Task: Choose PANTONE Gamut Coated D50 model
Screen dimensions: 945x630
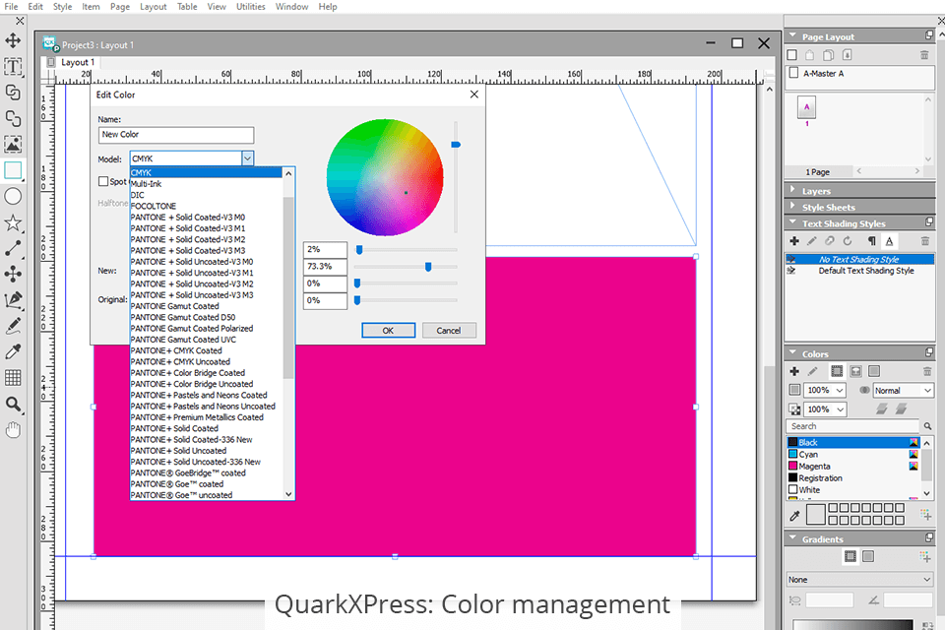Action: click(206, 317)
